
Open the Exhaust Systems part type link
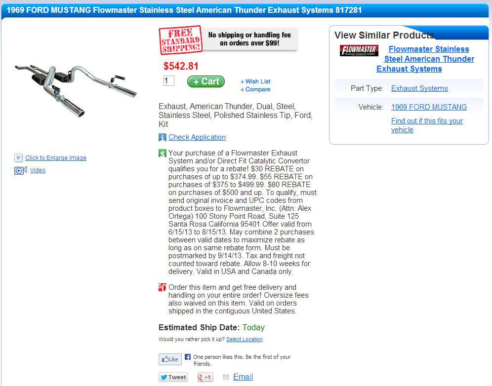(x=419, y=88)
